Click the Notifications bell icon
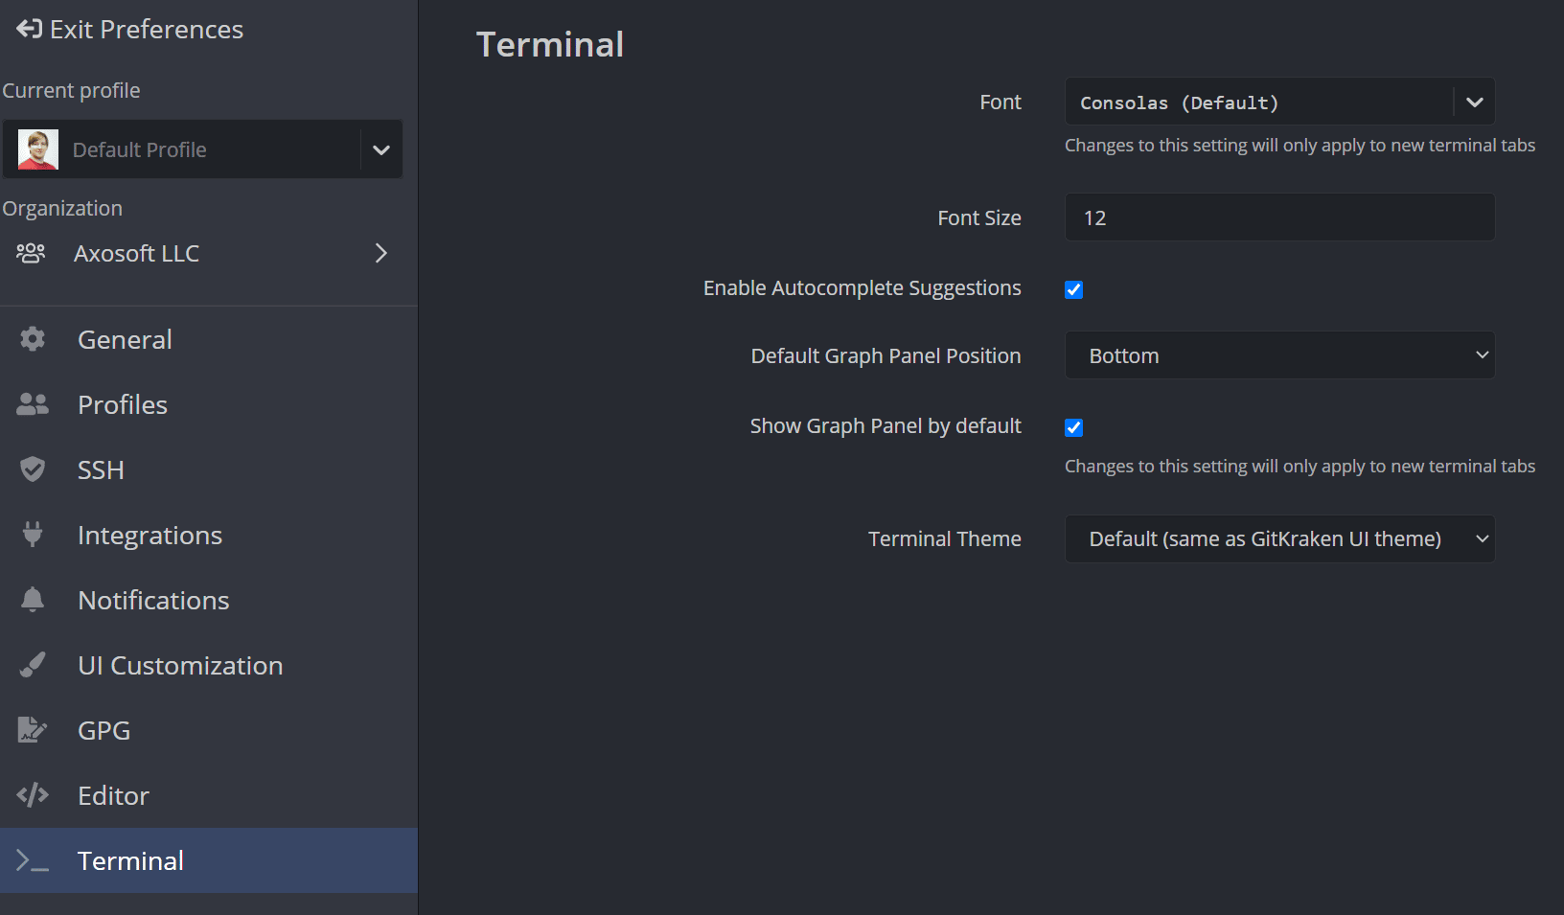The width and height of the screenshot is (1564, 915). (x=33, y=600)
